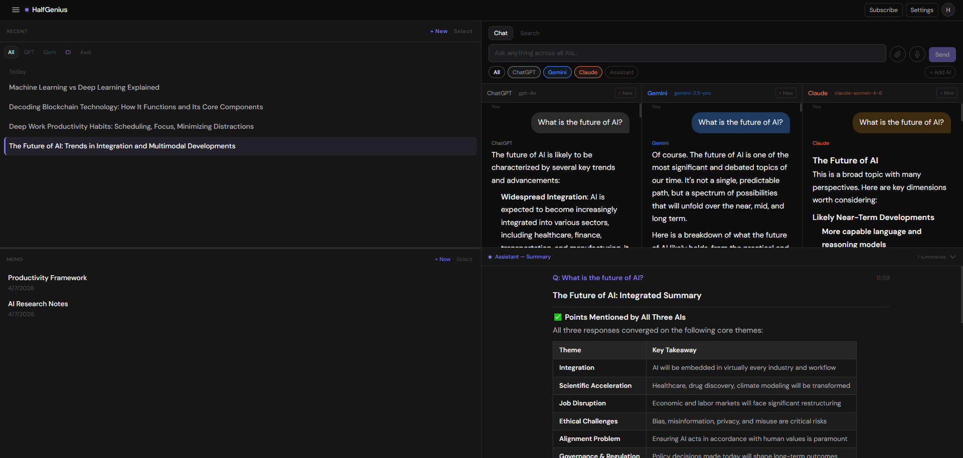Open the gemini-2.5-pro model selector
The image size is (963, 458).
pyautogui.click(x=692, y=93)
